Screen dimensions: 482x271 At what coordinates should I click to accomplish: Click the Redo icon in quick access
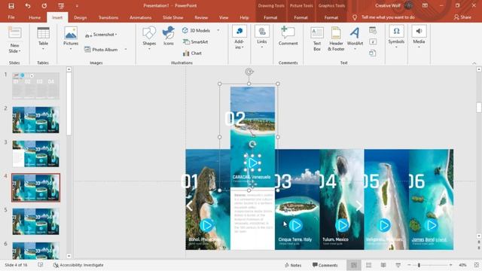(44, 6)
